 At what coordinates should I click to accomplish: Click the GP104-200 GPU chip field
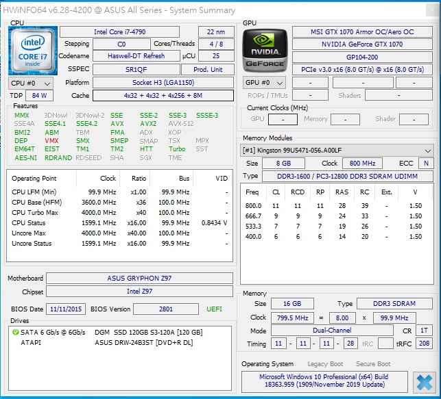tap(362, 57)
